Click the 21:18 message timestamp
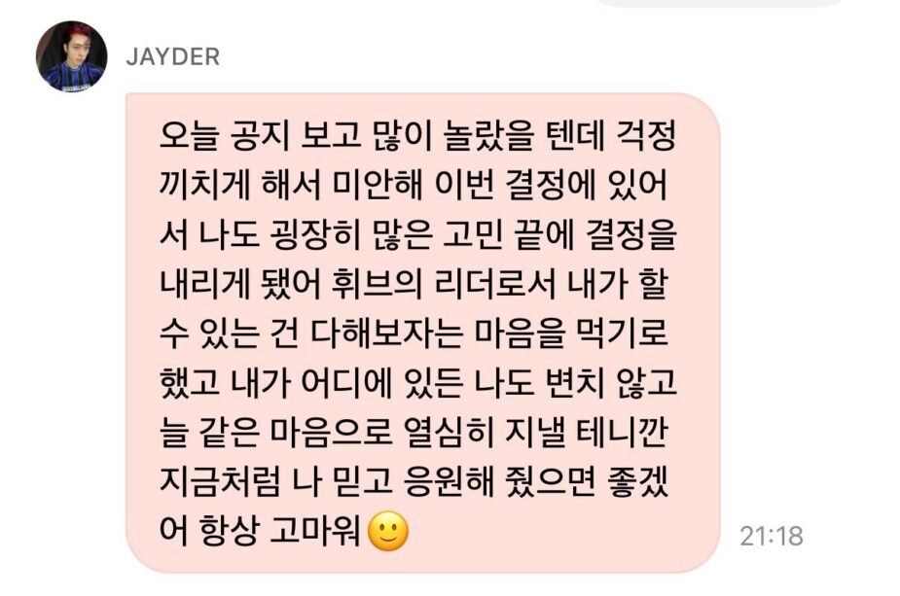900x596 pixels. (771, 537)
